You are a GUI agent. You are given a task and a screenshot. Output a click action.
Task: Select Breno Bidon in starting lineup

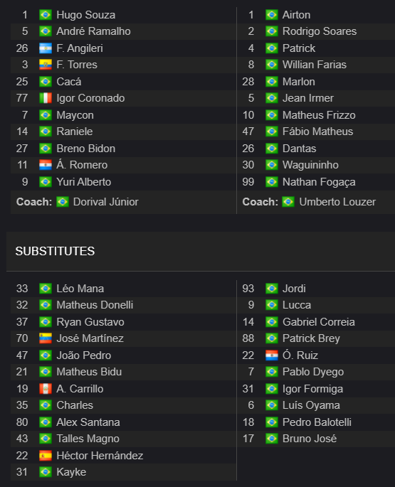click(86, 149)
